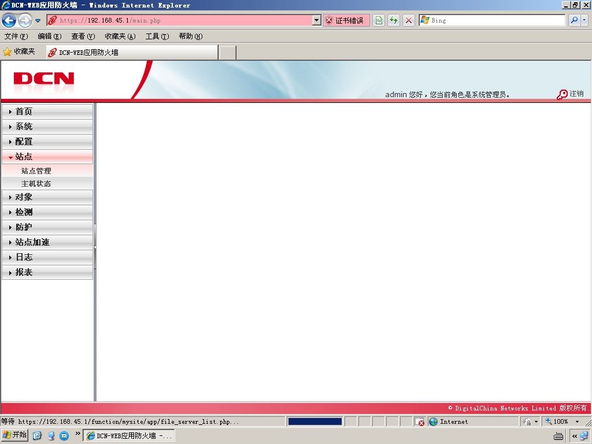592x444 pixels.
Task: Click the green Refresh arrows icon
Action: point(394,20)
